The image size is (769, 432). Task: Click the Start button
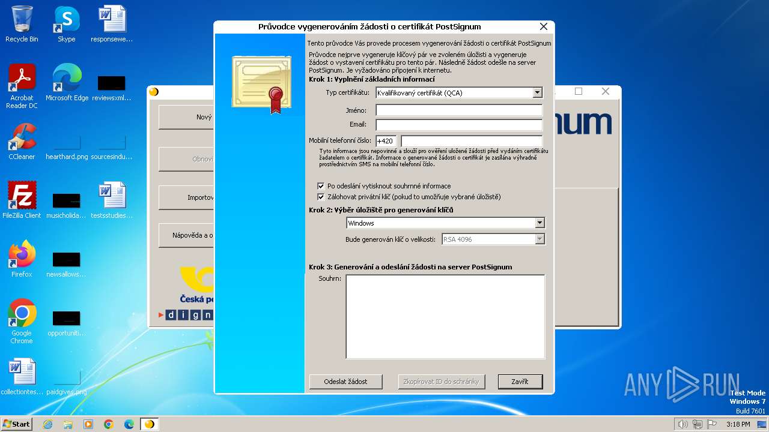click(17, 424)
